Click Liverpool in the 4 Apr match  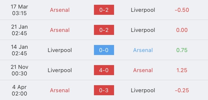point(143,90)
